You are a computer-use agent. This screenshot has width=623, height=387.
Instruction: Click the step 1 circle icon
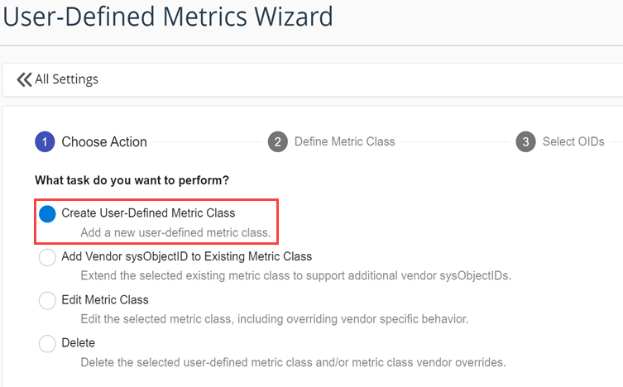(x=45, y=141)
